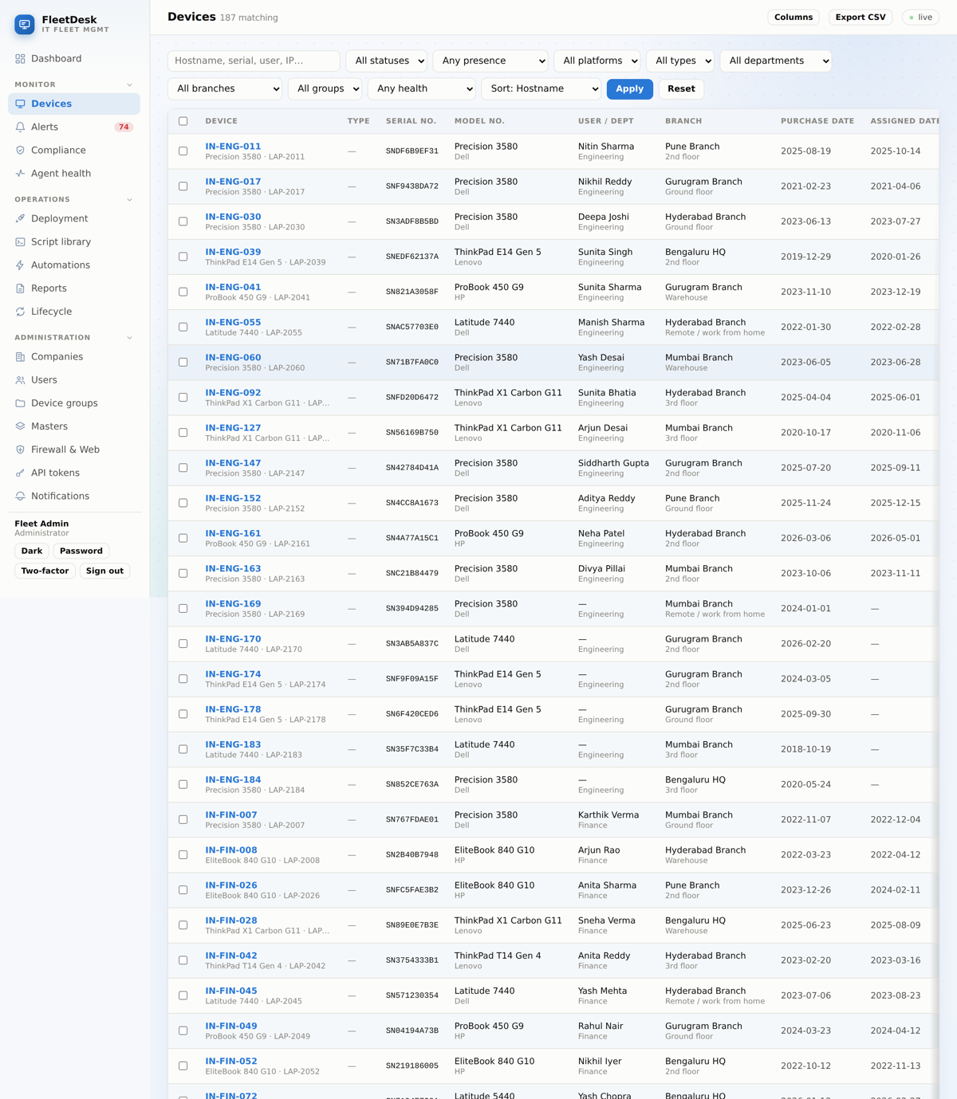The height and width of the screenshot is (1099, 957).
Task: Select the checkbox for IN-ENG-039
Action: [183, 257]
